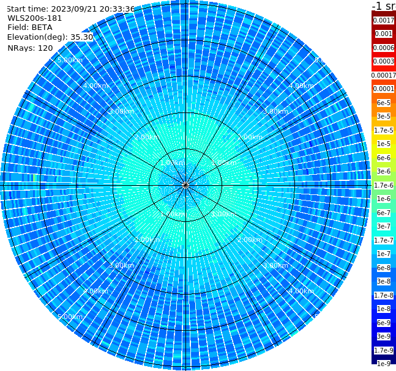Viewport: 396px width, 371px height.
Task: Click the southwest 1.00km range label
Action: pyautogui.click(x=173, y=214)
